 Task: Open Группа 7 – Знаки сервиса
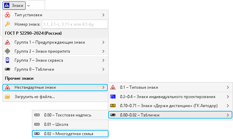click(55, 60)
